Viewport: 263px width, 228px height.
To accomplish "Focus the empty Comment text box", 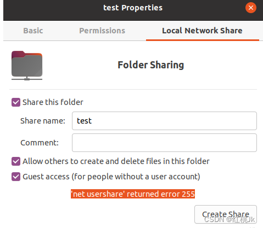I will pyautogui.click(x=164, y=143).
